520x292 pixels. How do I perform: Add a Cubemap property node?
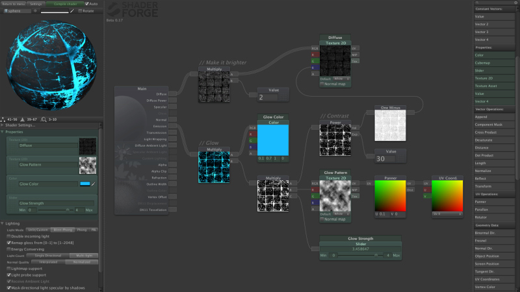(x=494, y=63)
